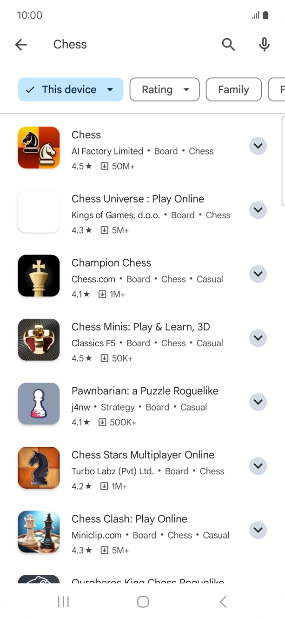Open the Chess Minis app icon

click(x=39, y=340)
